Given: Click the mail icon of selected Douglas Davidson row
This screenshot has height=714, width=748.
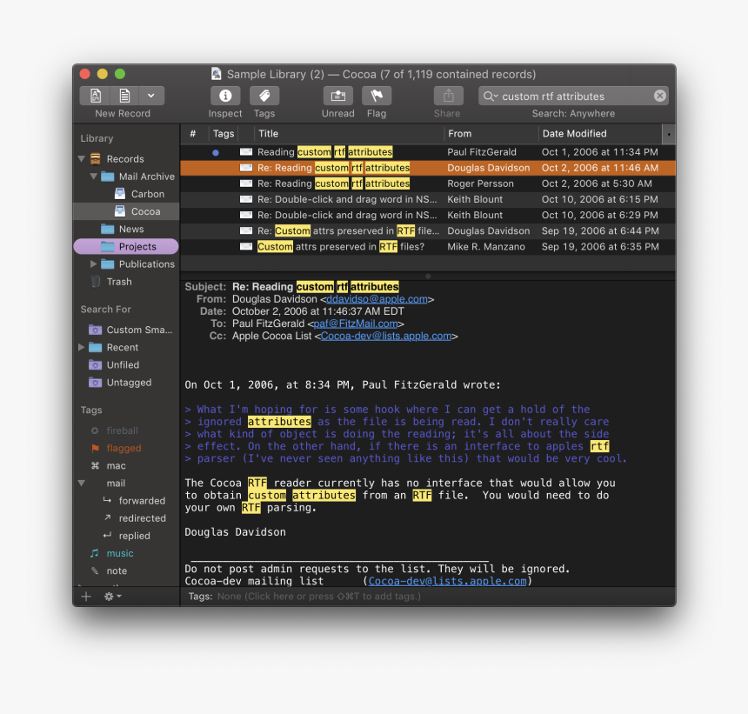Looking at the screenshot, I should coord(246,168).
